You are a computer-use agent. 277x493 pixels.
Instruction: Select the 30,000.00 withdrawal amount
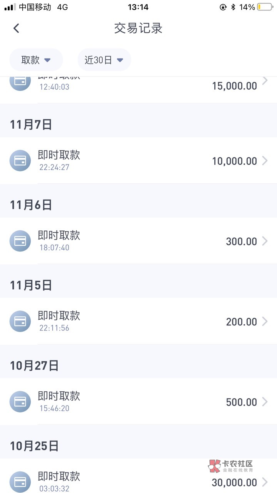[x=234, y=482]
